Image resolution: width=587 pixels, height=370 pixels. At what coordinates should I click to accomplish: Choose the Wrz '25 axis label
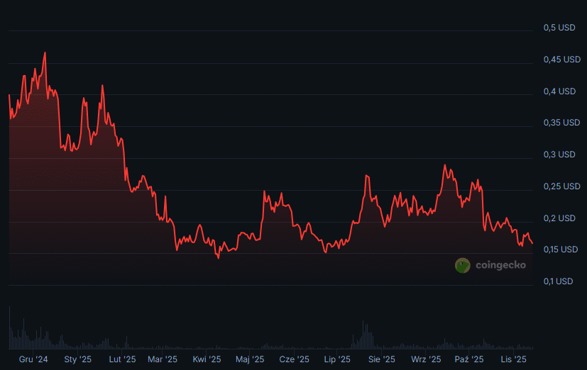click(426, 360)
